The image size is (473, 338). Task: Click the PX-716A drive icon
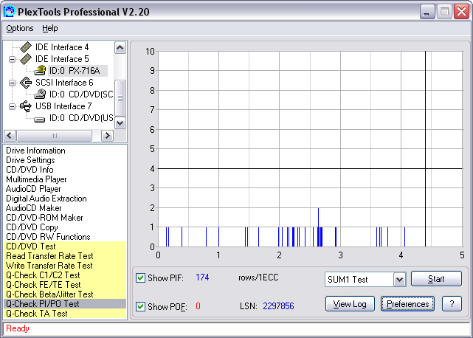click(x=40, y=71)
